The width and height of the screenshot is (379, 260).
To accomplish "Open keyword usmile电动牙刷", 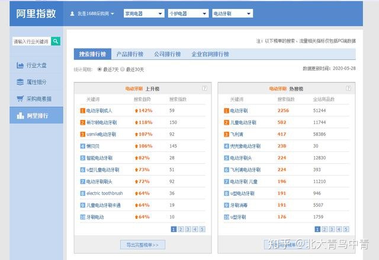I will click(x=101, y=134).
